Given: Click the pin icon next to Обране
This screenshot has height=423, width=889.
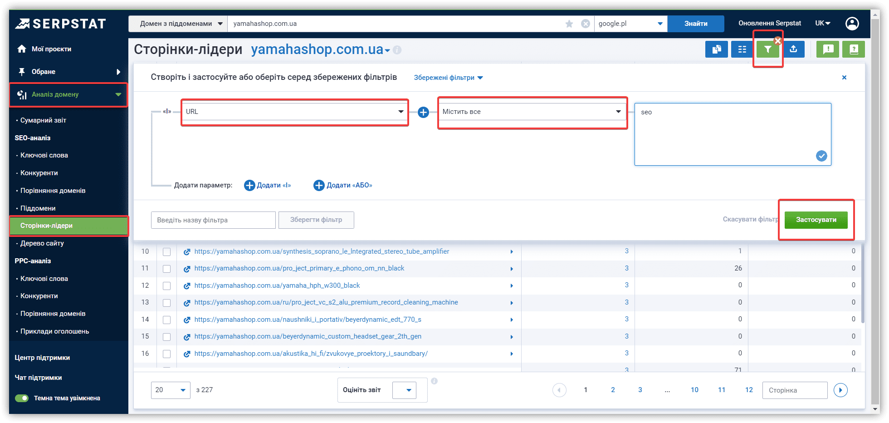Looking at the screenshot, I should click(22, 72).
